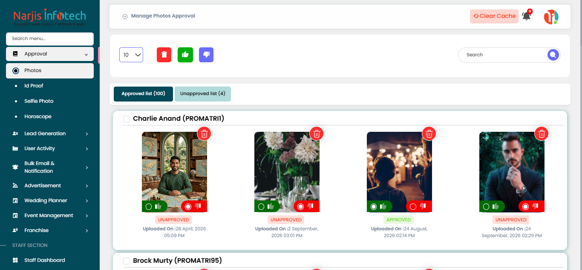The image size is (582, 270).
Task: Check the Brock Murty (PROMATRI95) checkbox
Action: click(127, 261)
